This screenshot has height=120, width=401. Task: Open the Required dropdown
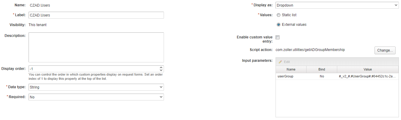click(96, 97)
